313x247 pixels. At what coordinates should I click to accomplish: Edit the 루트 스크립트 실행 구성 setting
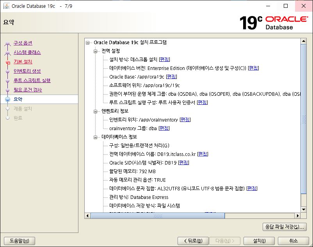(203, 102)
